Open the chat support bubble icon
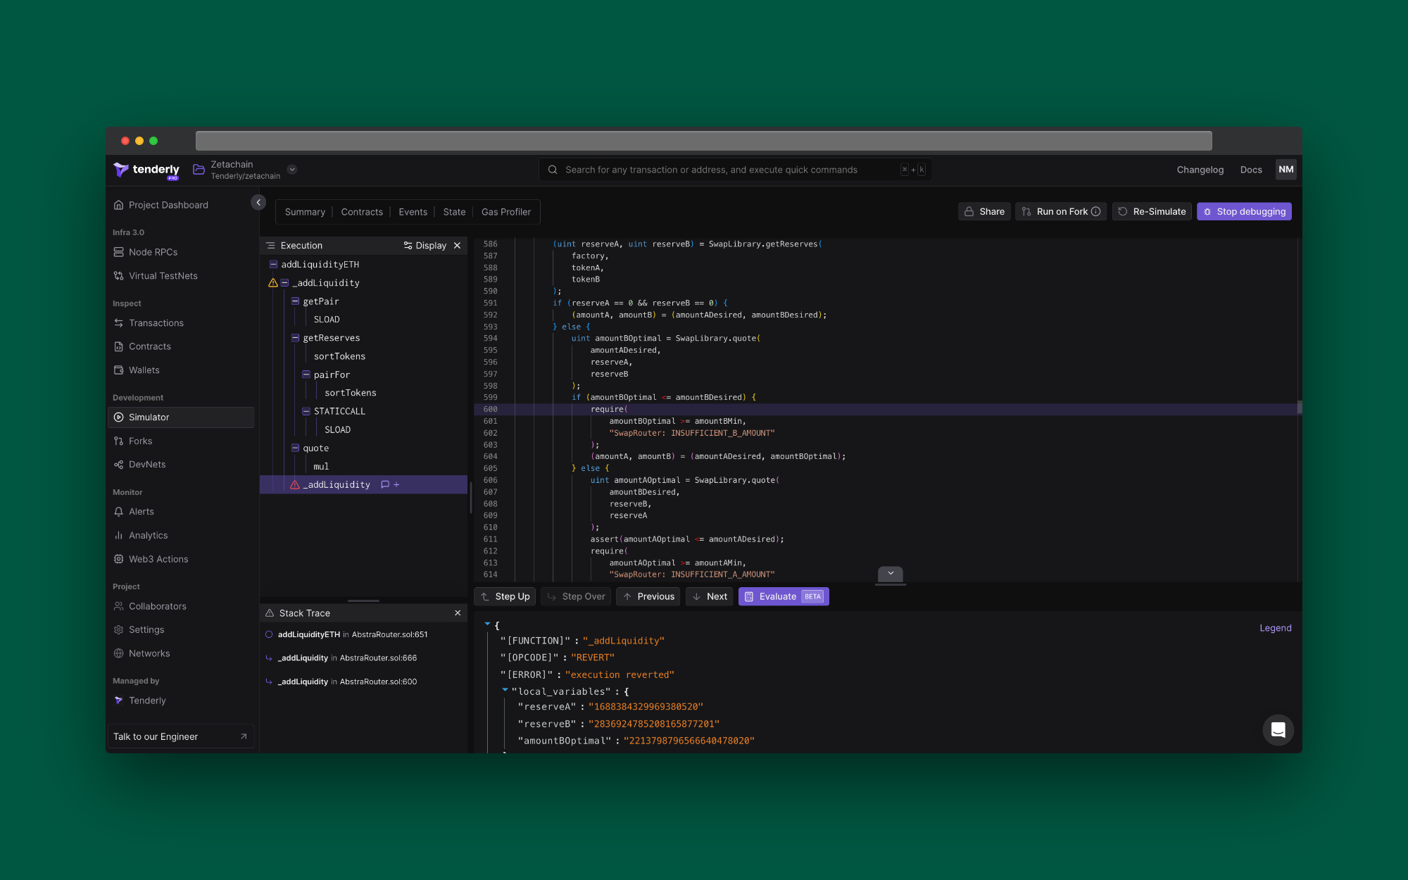The width and height of the screenshot is (1408, 880). tap(1278, 730)
